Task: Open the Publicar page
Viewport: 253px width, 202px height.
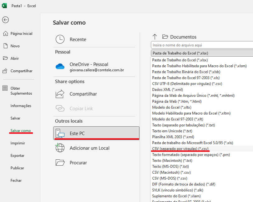Action: [x=17, y=168]
